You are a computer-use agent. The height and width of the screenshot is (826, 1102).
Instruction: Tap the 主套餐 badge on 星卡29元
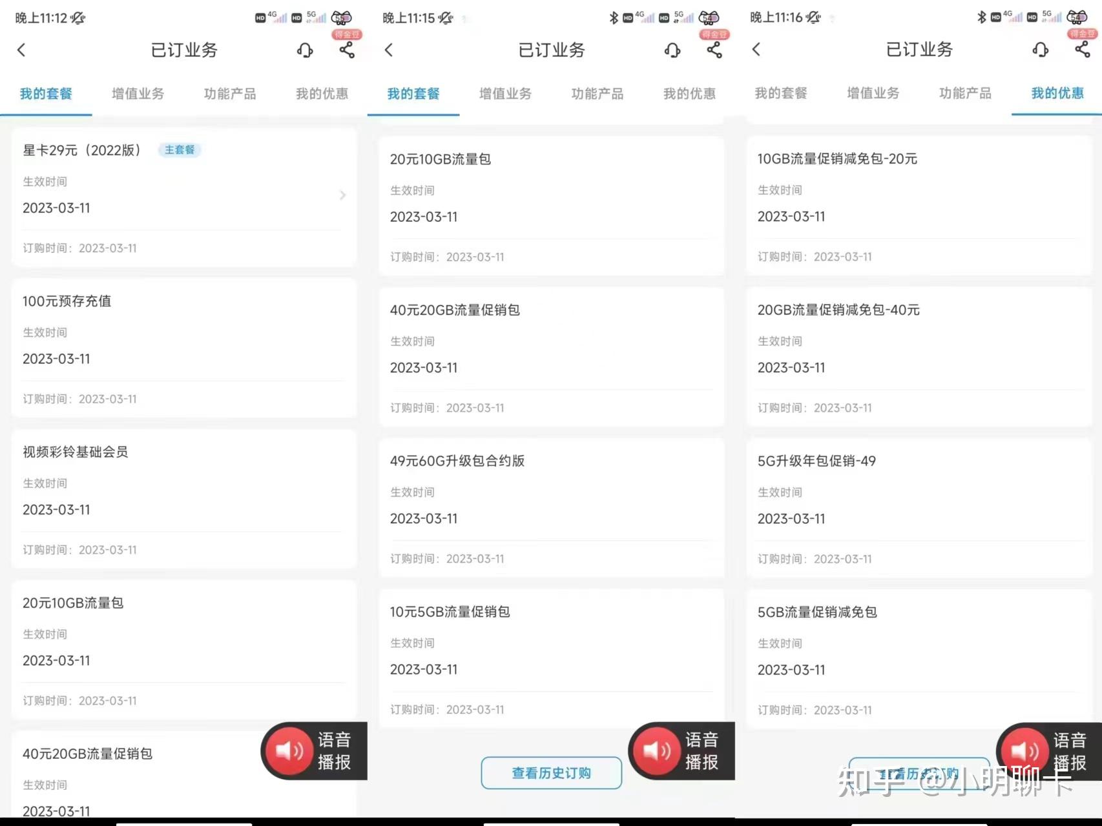pyautogui.click(x=180, y=150)
